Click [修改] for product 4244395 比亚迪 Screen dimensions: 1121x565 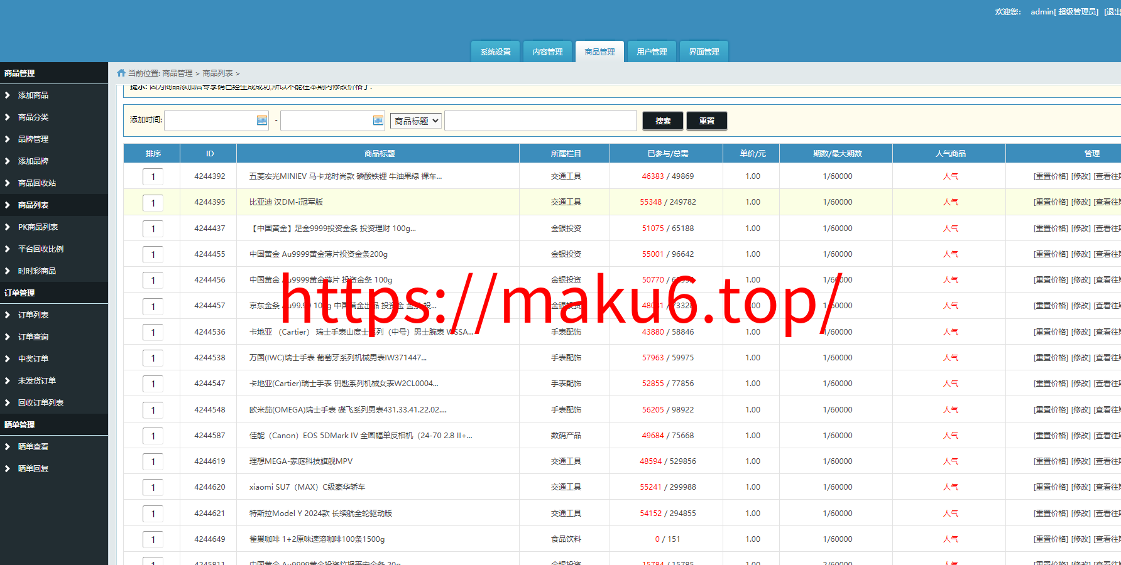(1081, 202)
